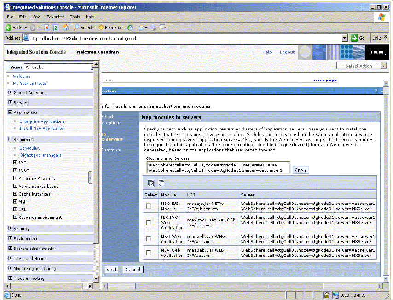
Task: Select the MAXIMO Web Application checkbox
Action: tap(148, 222)
